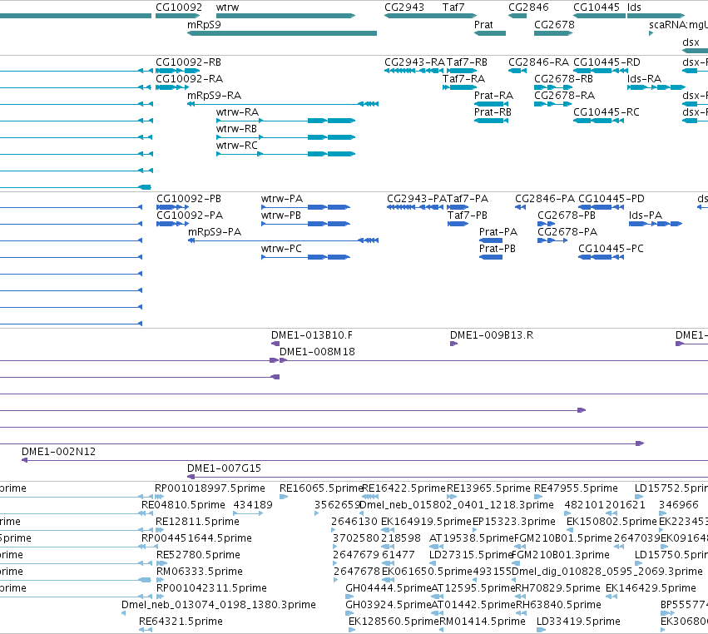This screenshot has width=708, height=634.
Task: Select BAC clone DME1-007G15
Action: coord(224,468)
